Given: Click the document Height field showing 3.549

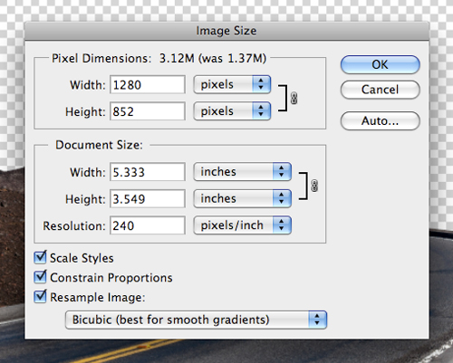Looking at the screenshot, I should [x=148, y=199].
